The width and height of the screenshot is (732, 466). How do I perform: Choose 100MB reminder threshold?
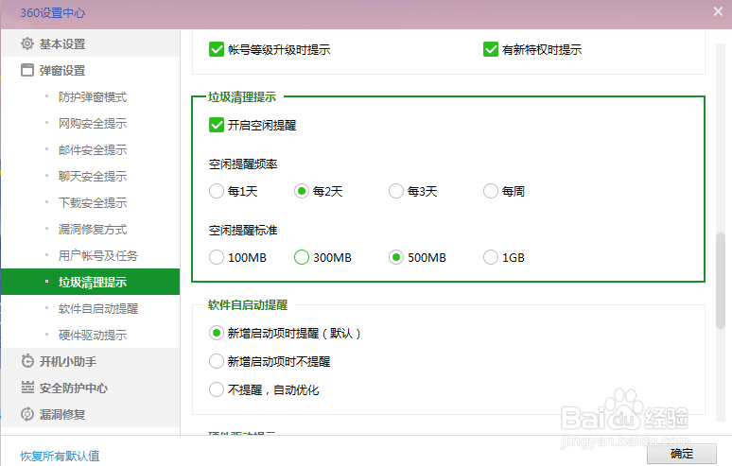point(217,257)
